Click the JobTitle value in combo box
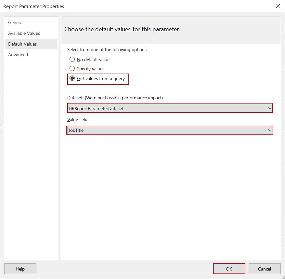The width and height of the screenshot is (285, 279). click(x=76, y=131)
